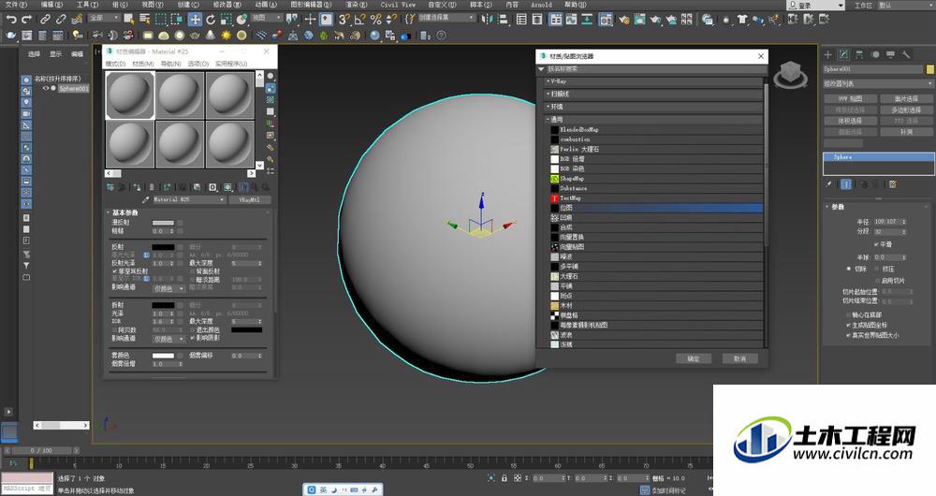Screen dimensions: 936x496
Task: Open the 渲染 menu in main menu bar
Action: pos(356,4)
